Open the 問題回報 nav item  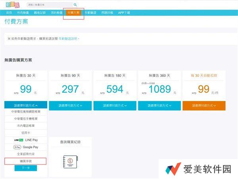[x=107, y=13]
